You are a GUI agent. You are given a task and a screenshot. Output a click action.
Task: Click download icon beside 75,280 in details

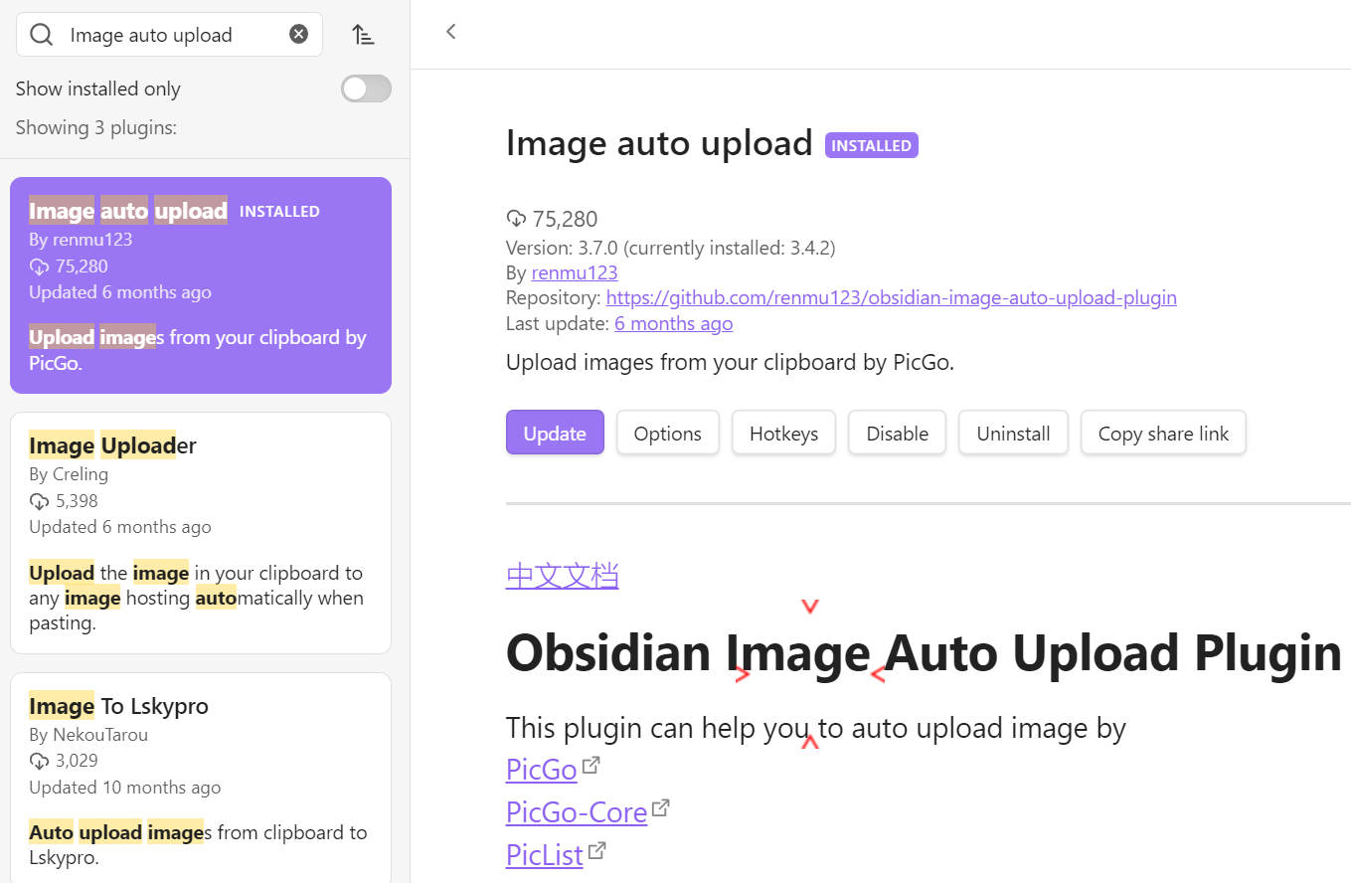[x=516, y=219]
